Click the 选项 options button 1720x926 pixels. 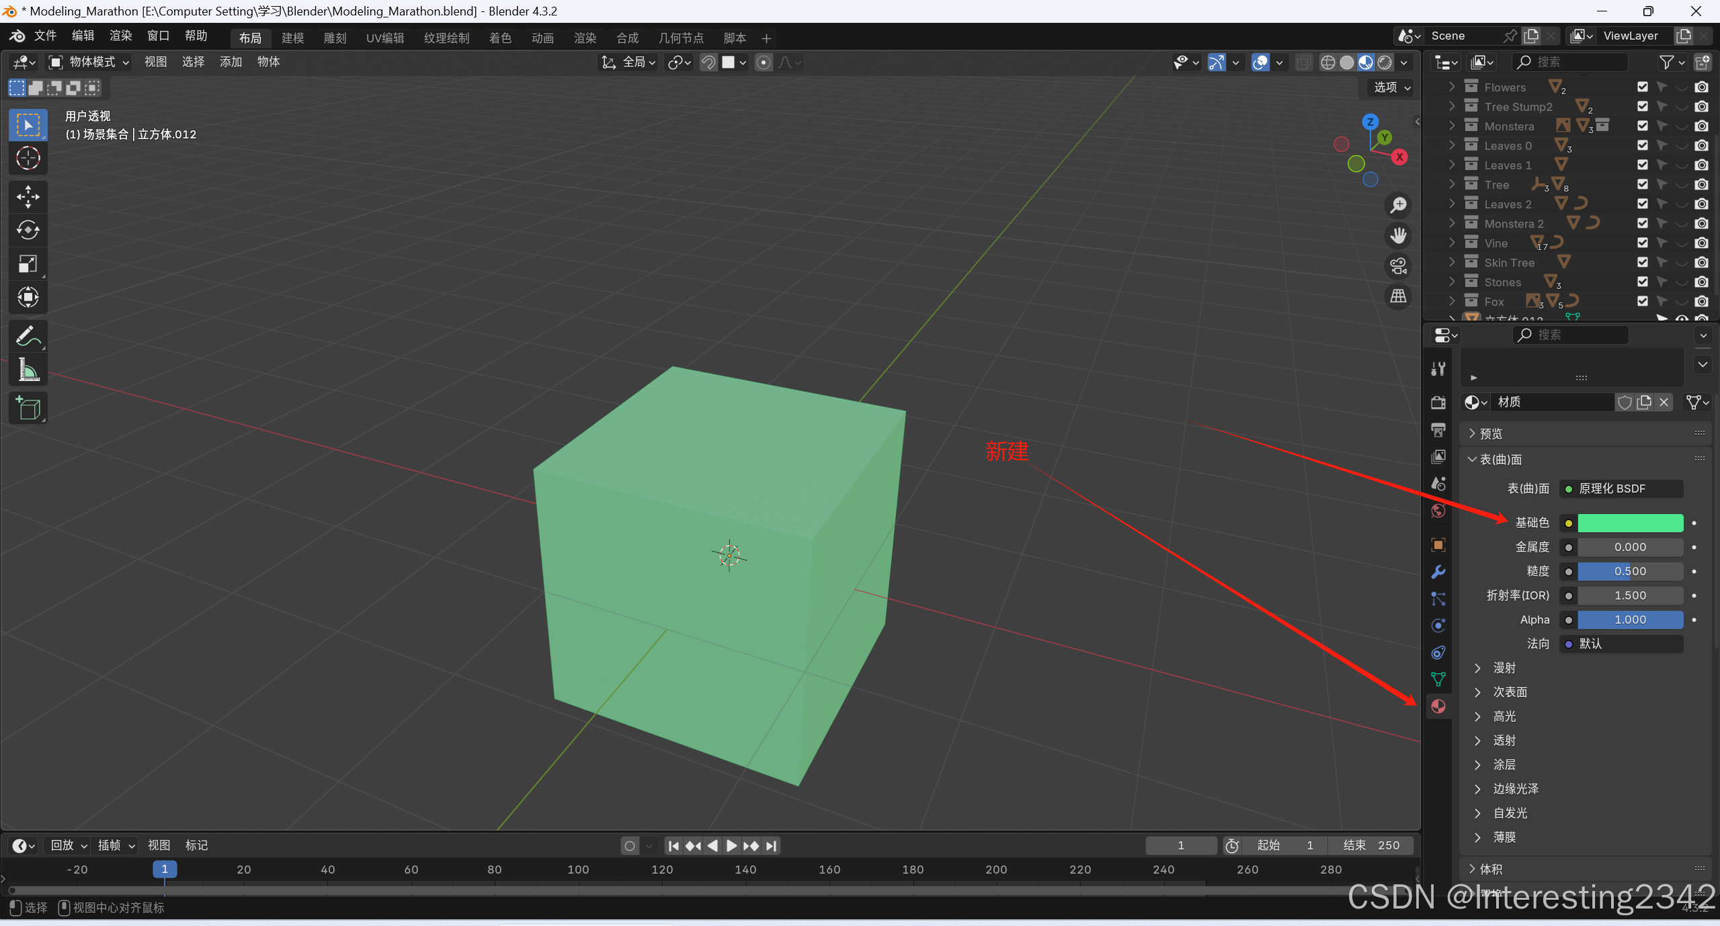(1391, 87)
